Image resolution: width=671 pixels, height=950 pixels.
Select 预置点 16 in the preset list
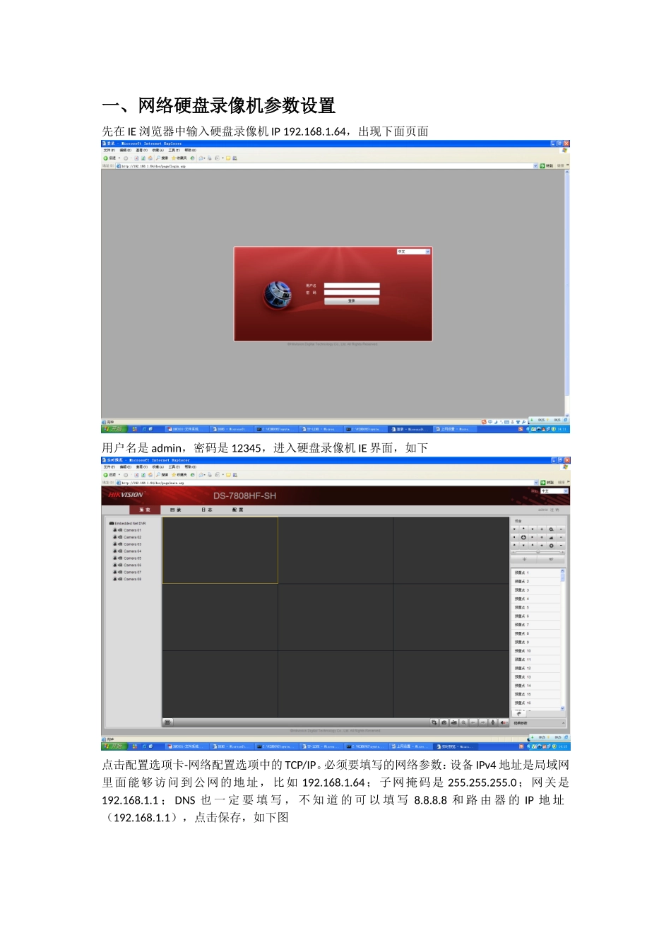point(536,703)
